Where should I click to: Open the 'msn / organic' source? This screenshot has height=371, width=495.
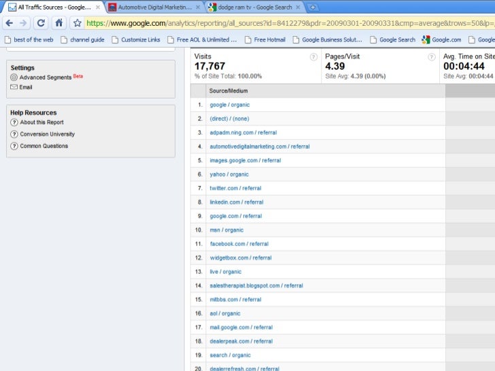[x=226, y=230]
